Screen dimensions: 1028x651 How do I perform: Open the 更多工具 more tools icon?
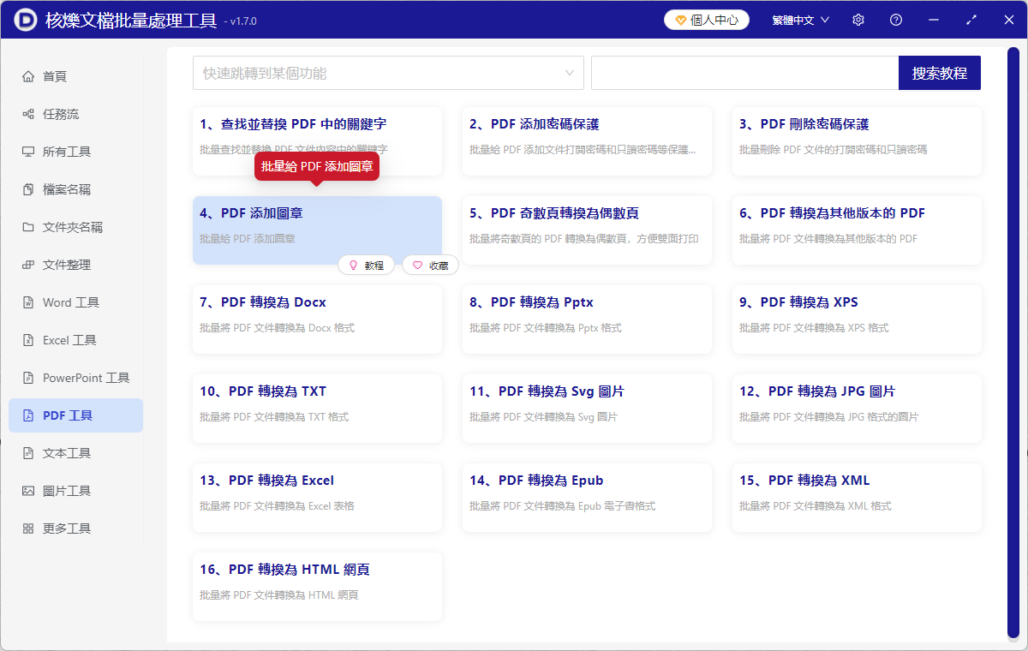tap(29, 528)
